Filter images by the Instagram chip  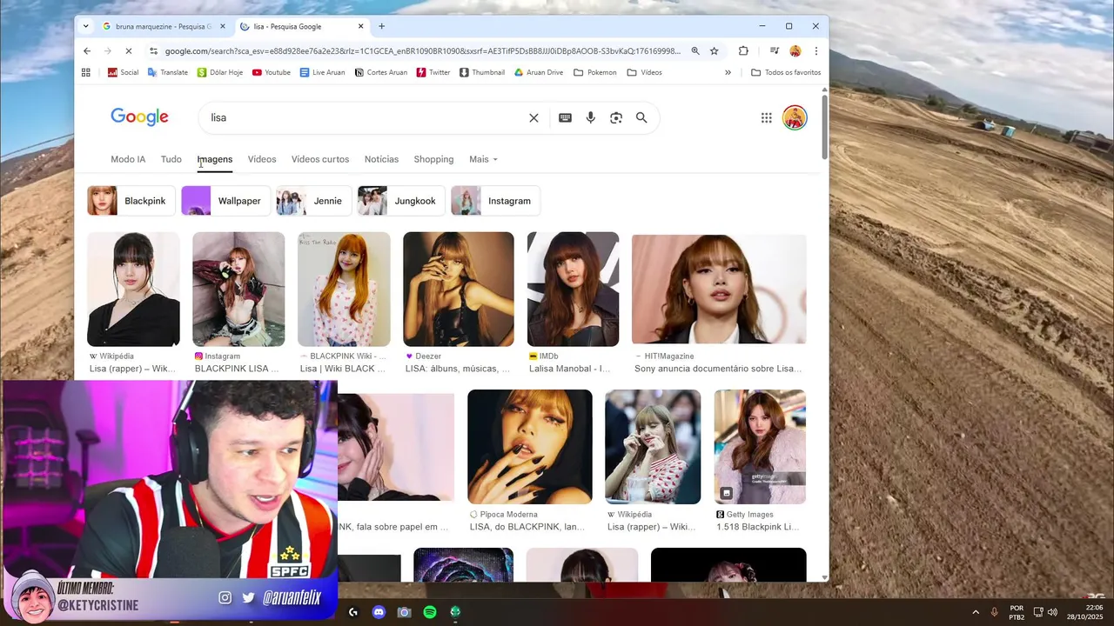tap(495, 201)
